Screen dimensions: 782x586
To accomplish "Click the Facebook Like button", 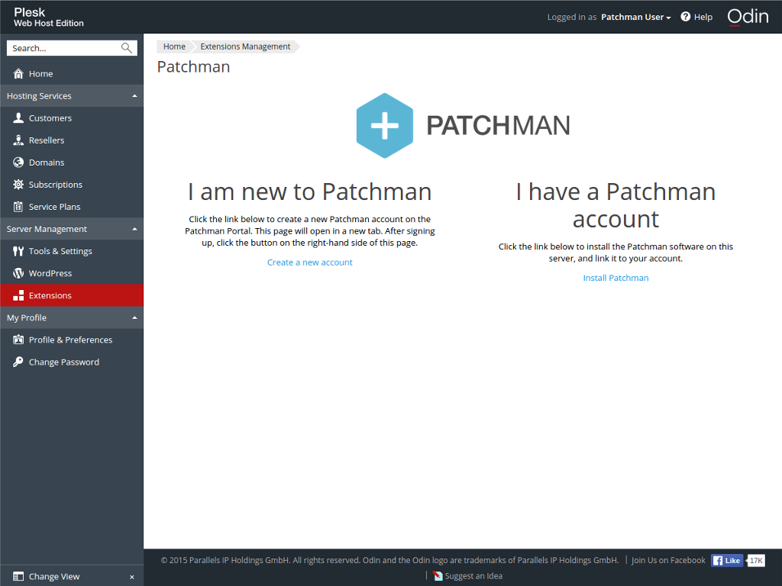I will pyautogui.click(x=726, y=560).
